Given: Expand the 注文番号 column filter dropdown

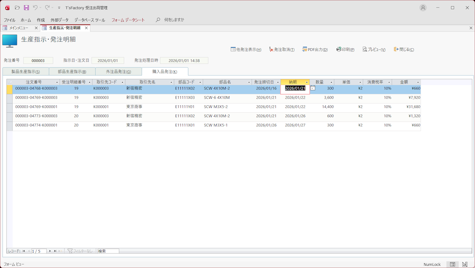Looking at the screenshot, I should coord(57,82).
